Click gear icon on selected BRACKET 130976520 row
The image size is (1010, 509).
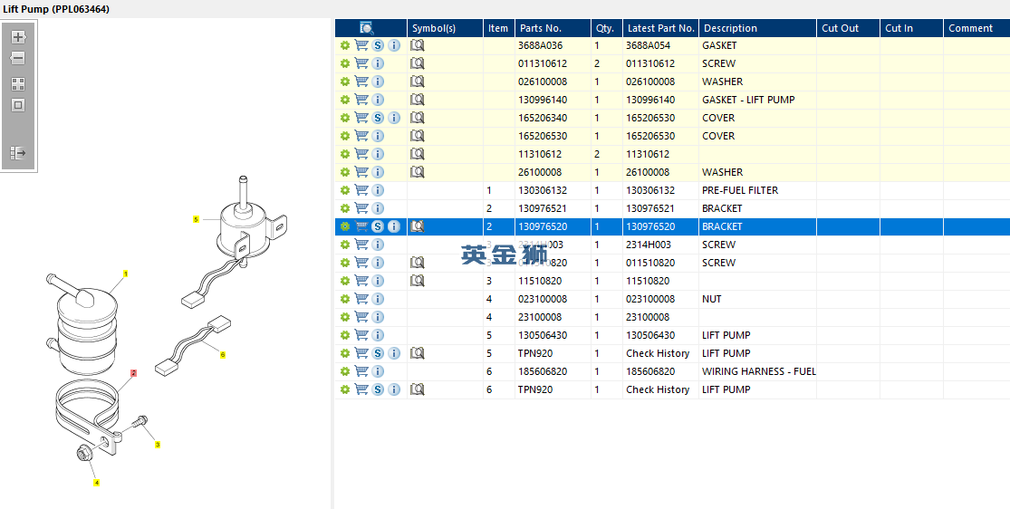344,226
